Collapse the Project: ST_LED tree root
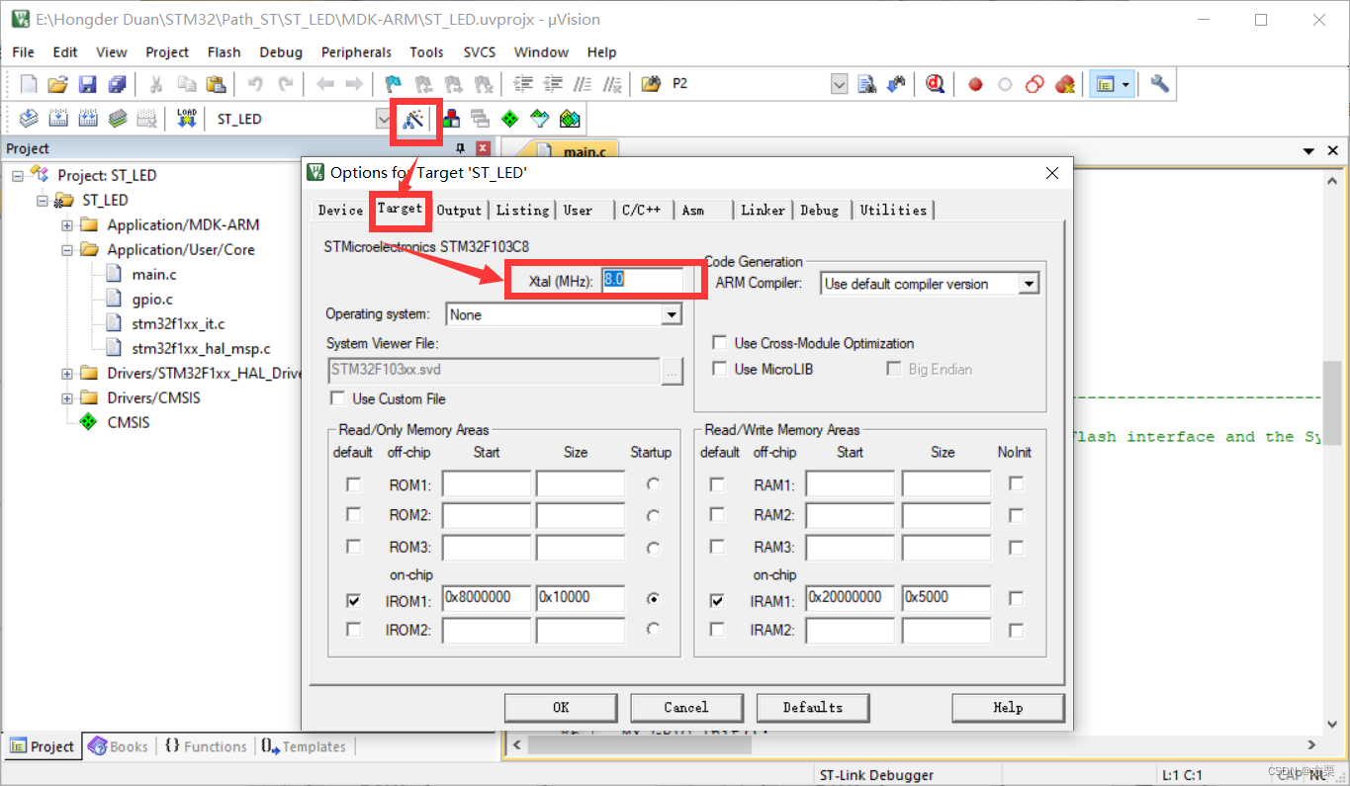This screenshot has height=786, width=1350. click(x=18, y=175)
